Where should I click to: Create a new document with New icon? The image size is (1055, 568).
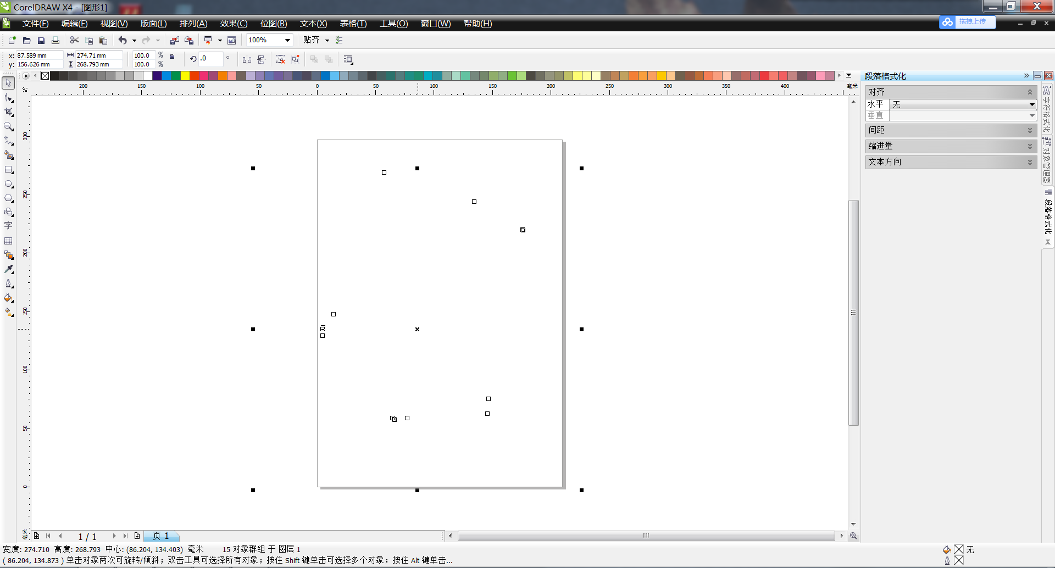12,40
